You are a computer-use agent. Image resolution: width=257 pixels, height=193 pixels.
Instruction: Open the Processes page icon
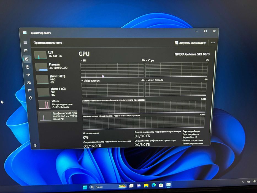(x=26, y=51)
